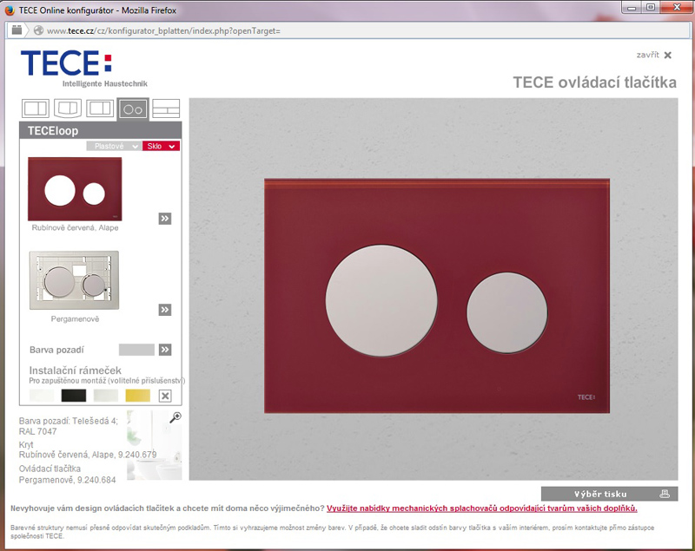Open the bathroom room preview thumbnail
The height and width of the screenshot is (551, 695).
[x=154, y=445]
